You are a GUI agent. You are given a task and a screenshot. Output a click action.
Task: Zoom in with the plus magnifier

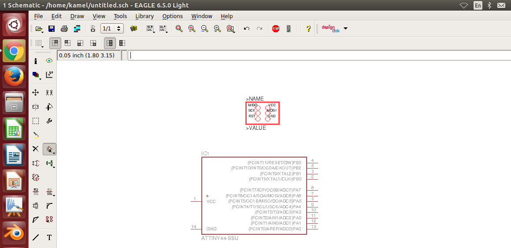(192, 29)
